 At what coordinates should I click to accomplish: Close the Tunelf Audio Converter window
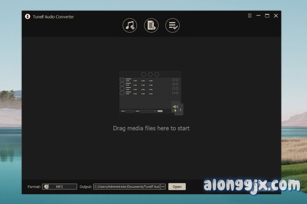pos(276,16)
